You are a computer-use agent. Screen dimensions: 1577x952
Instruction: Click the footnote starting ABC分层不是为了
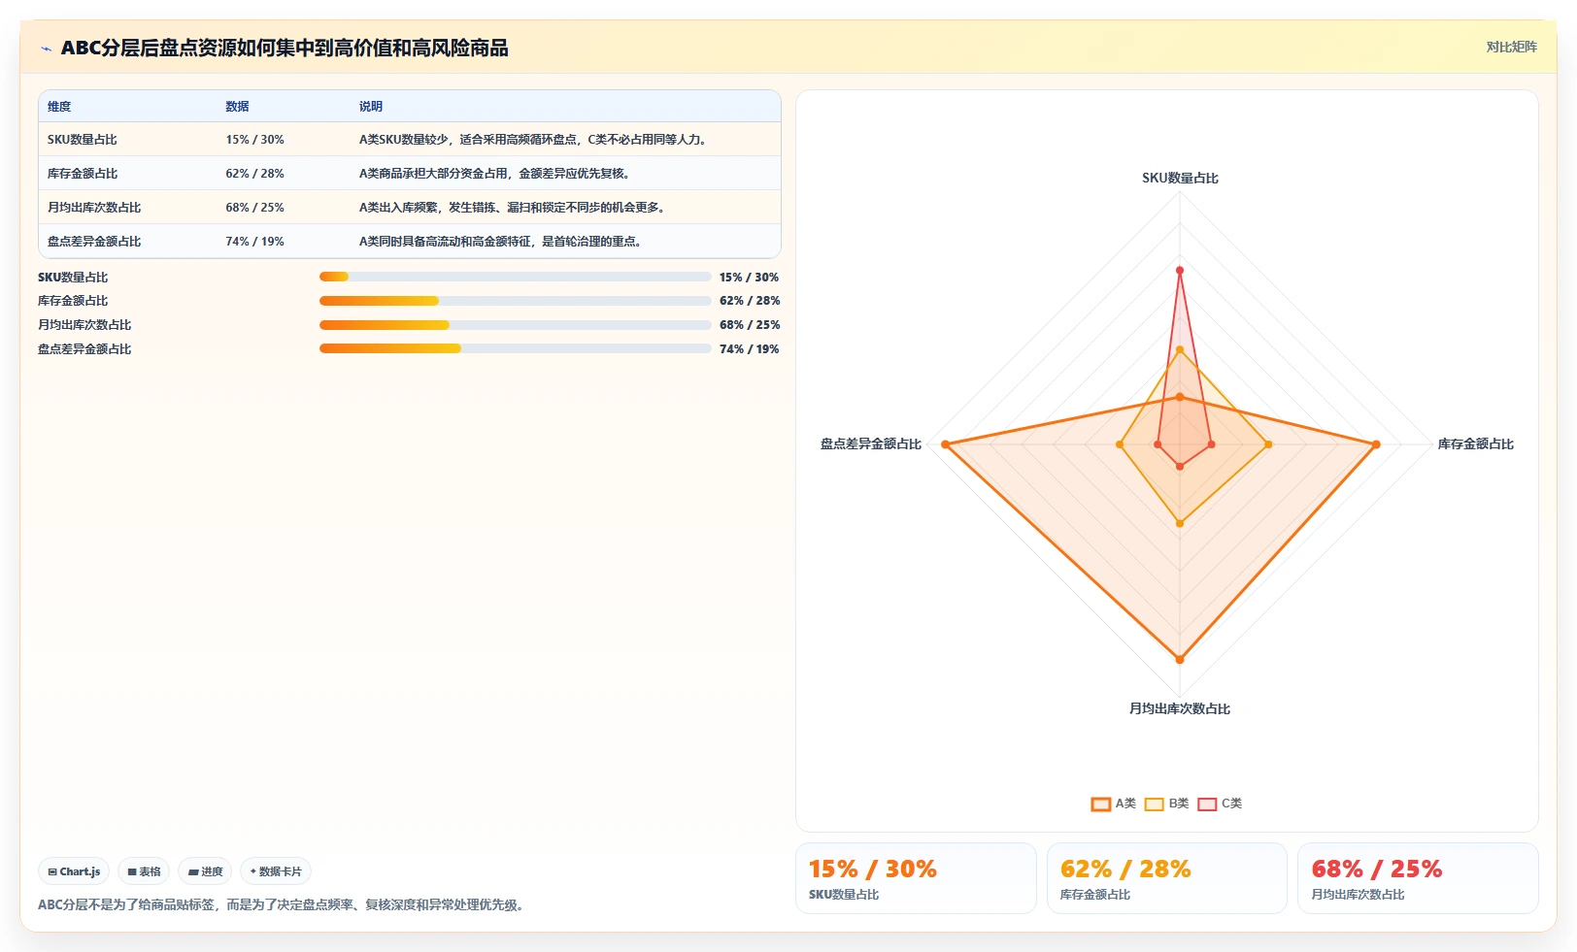(x=284, y=905)
